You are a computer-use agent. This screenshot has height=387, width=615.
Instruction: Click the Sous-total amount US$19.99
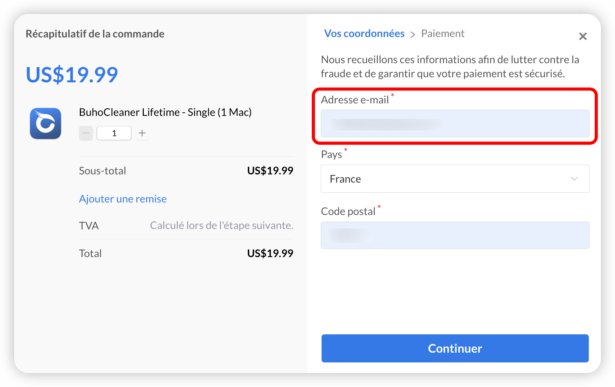click(270, 170)
